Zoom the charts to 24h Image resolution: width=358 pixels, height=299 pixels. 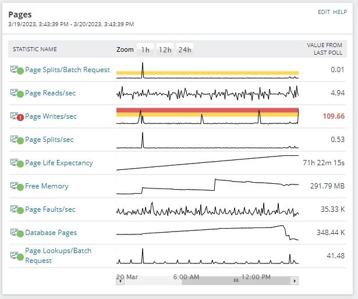click(x=185, y=50)
